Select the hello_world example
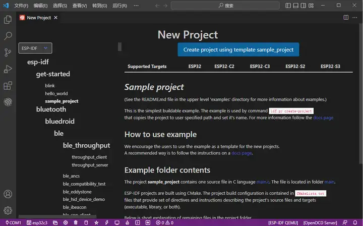Viewport: 363px width, 226px height. click(x=56, y=93)
